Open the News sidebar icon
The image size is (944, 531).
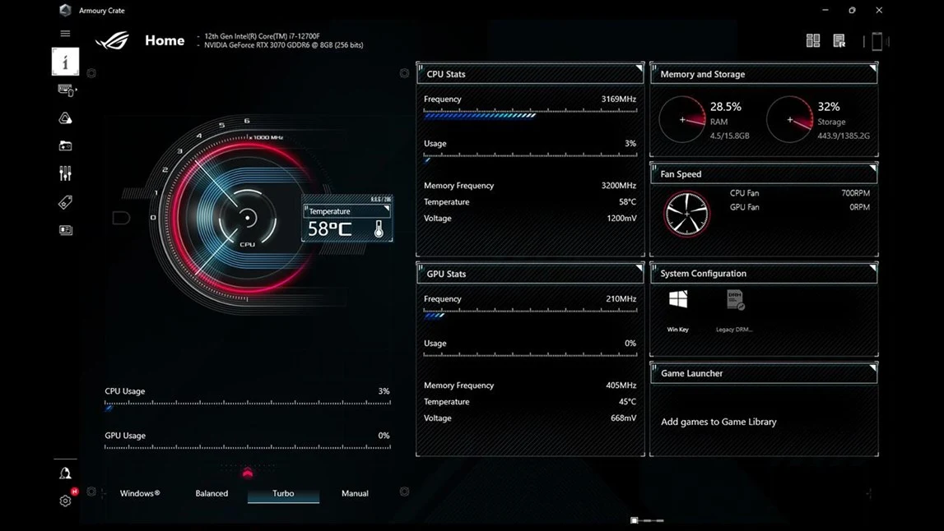click(65, 229)
